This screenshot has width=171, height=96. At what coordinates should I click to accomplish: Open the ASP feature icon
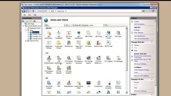pos(59,84)
